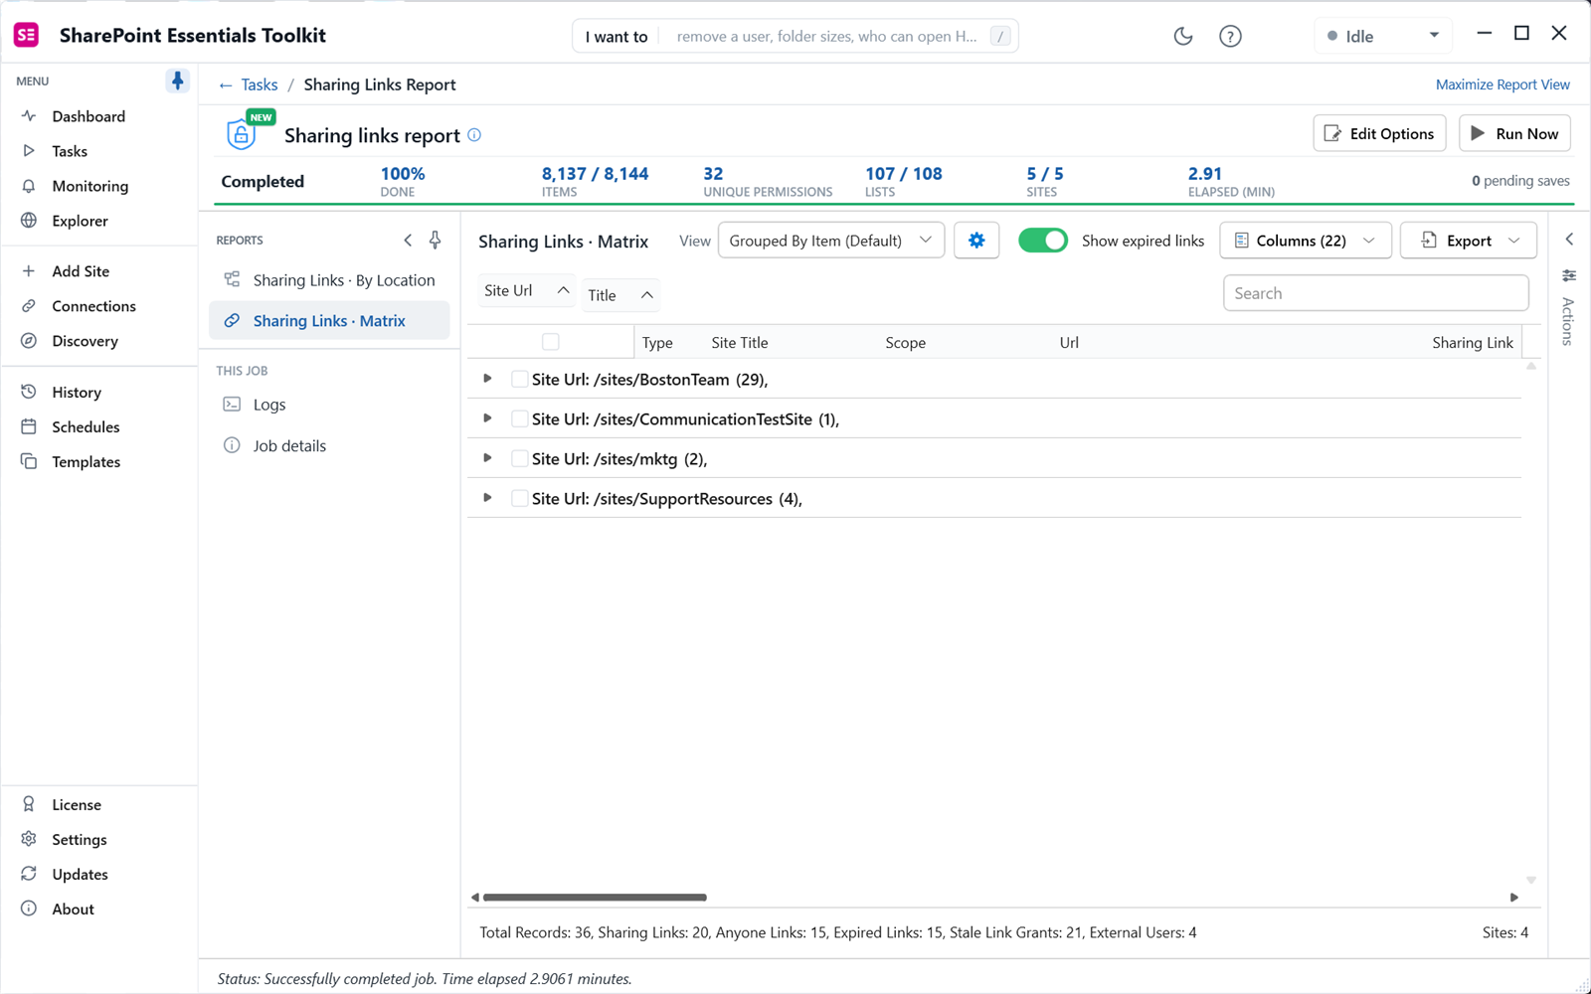Click the info icon beside report title
The width and height of the screenshot is (1591, 994).
tap(474, 135)
